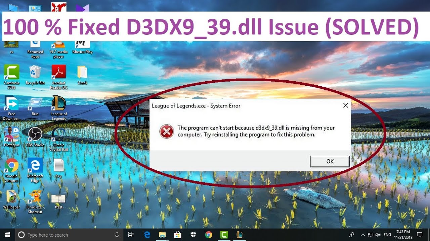Viewport: 430px width, 241px height.
Task: Click the red error X icon in the dialog
Action: point(167,131)
